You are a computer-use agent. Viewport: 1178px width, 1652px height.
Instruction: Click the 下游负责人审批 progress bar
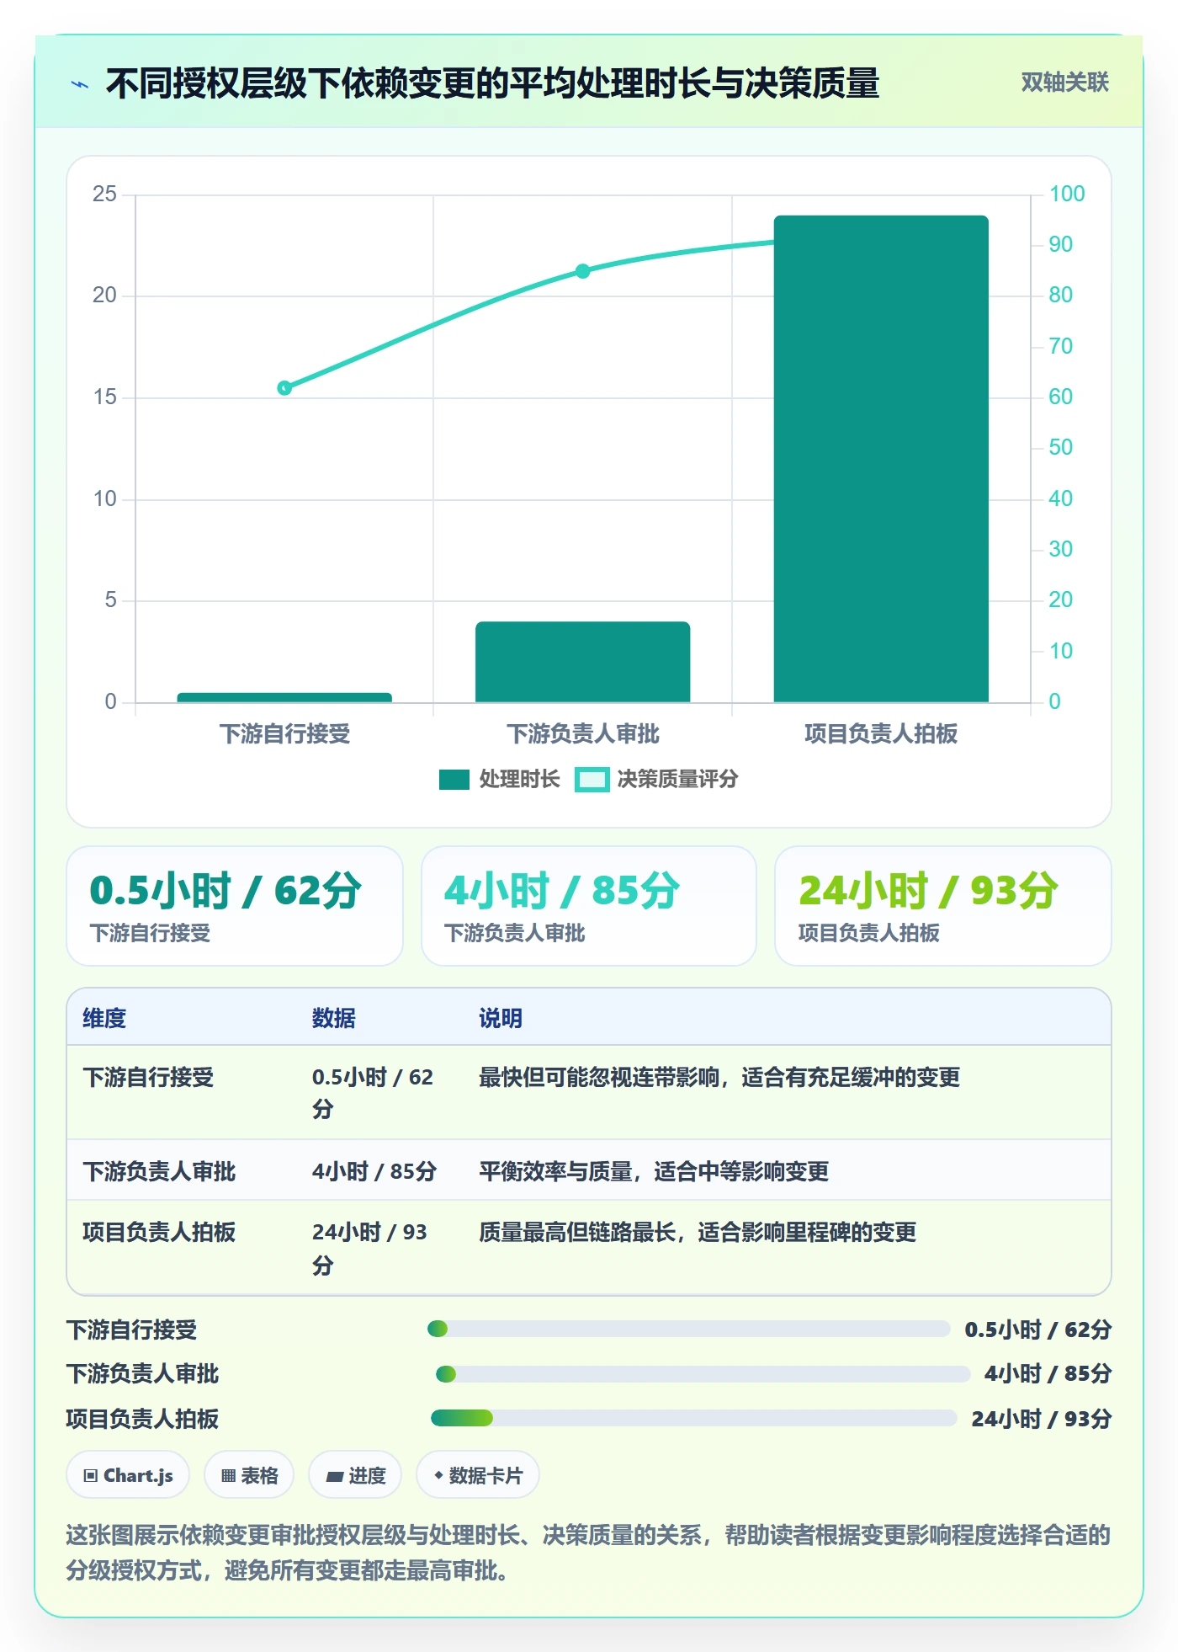pos(703,1374)
